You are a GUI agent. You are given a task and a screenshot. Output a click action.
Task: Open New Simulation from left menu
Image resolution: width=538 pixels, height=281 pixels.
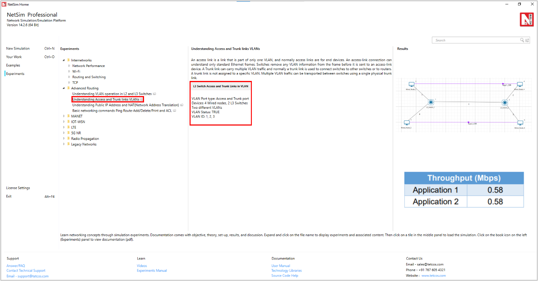tap(18, 49)
